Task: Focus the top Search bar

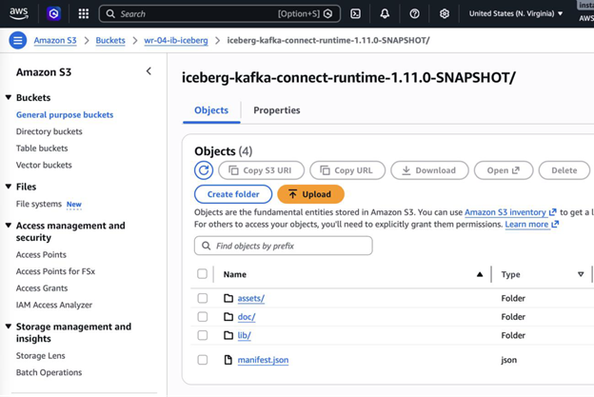Action: (219, 14)
